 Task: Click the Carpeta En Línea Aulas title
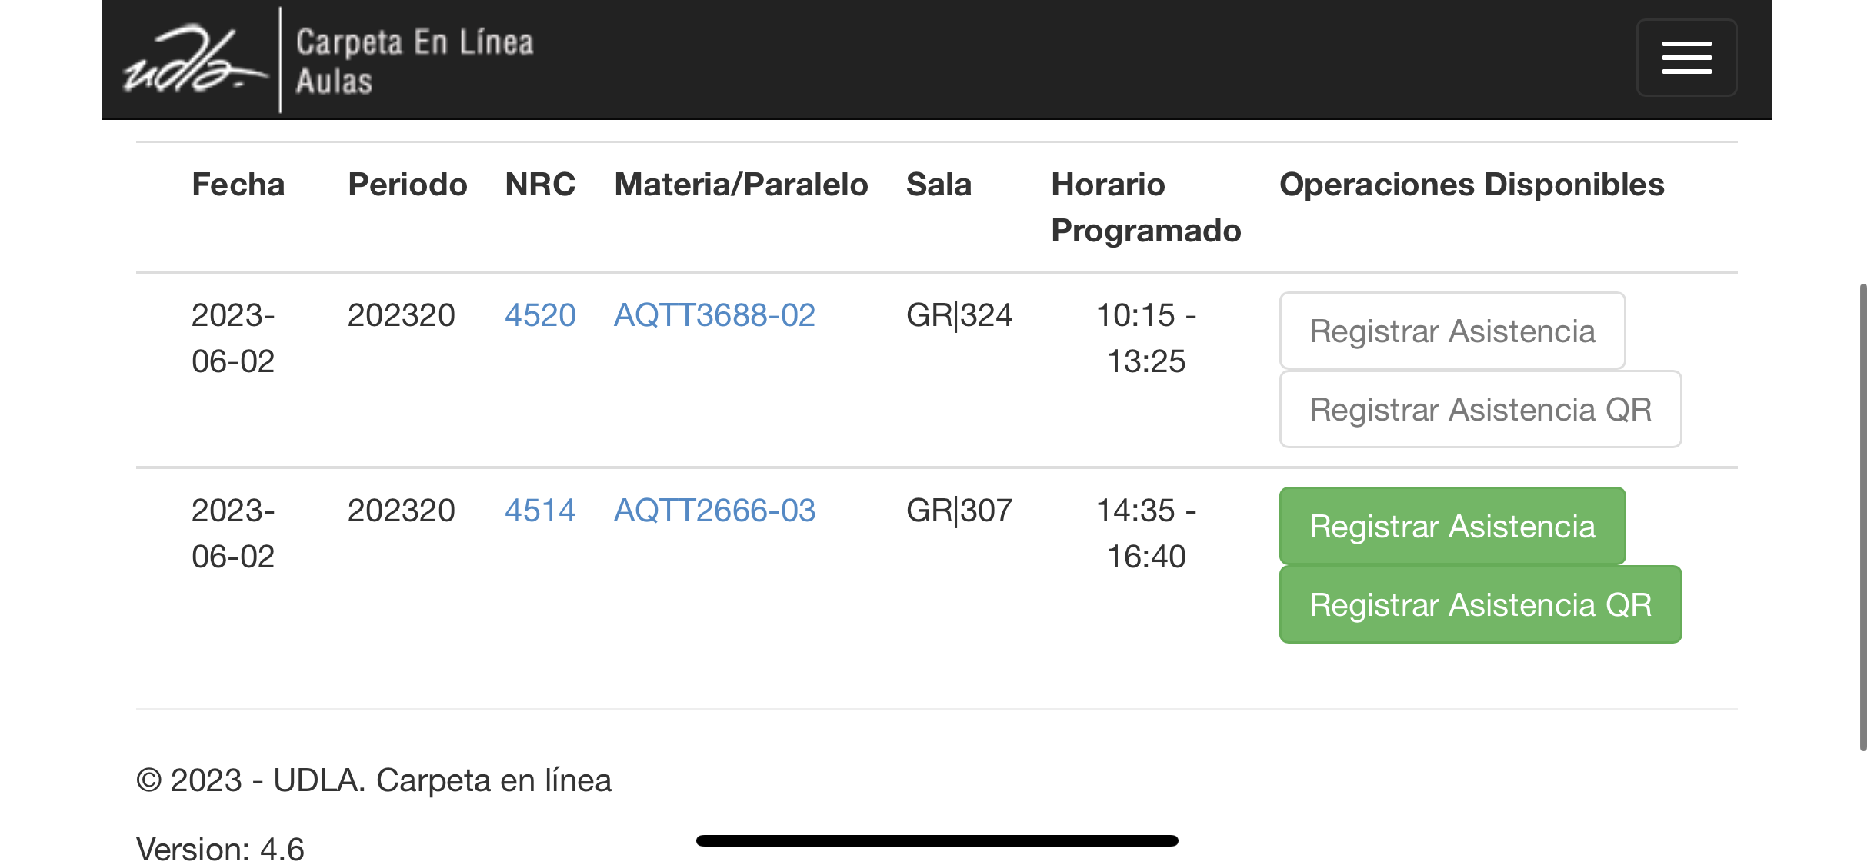point(414,62)
